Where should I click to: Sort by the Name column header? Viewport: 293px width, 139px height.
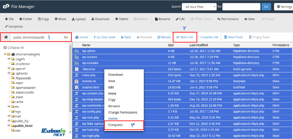pos(86,45)
